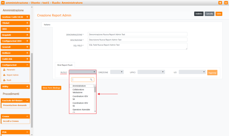The image size is (229, 136).
Task: Open the UFFICI dropdown
Action: 151,72
